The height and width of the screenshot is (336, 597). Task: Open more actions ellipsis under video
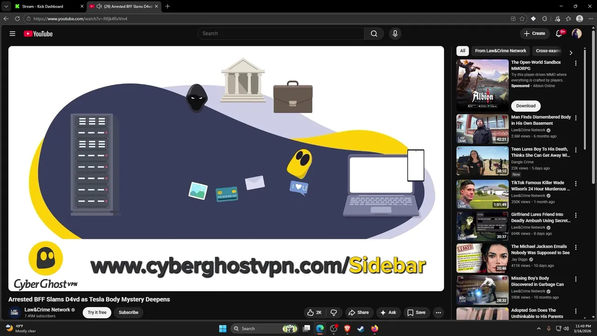[x=438, y=313]
